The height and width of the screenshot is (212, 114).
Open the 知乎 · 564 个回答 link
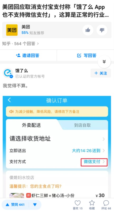(x=20, y=44)
